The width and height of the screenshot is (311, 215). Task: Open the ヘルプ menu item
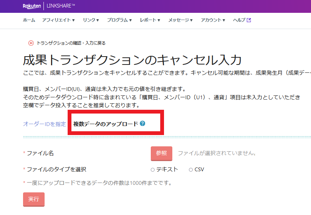coord(239,20)
